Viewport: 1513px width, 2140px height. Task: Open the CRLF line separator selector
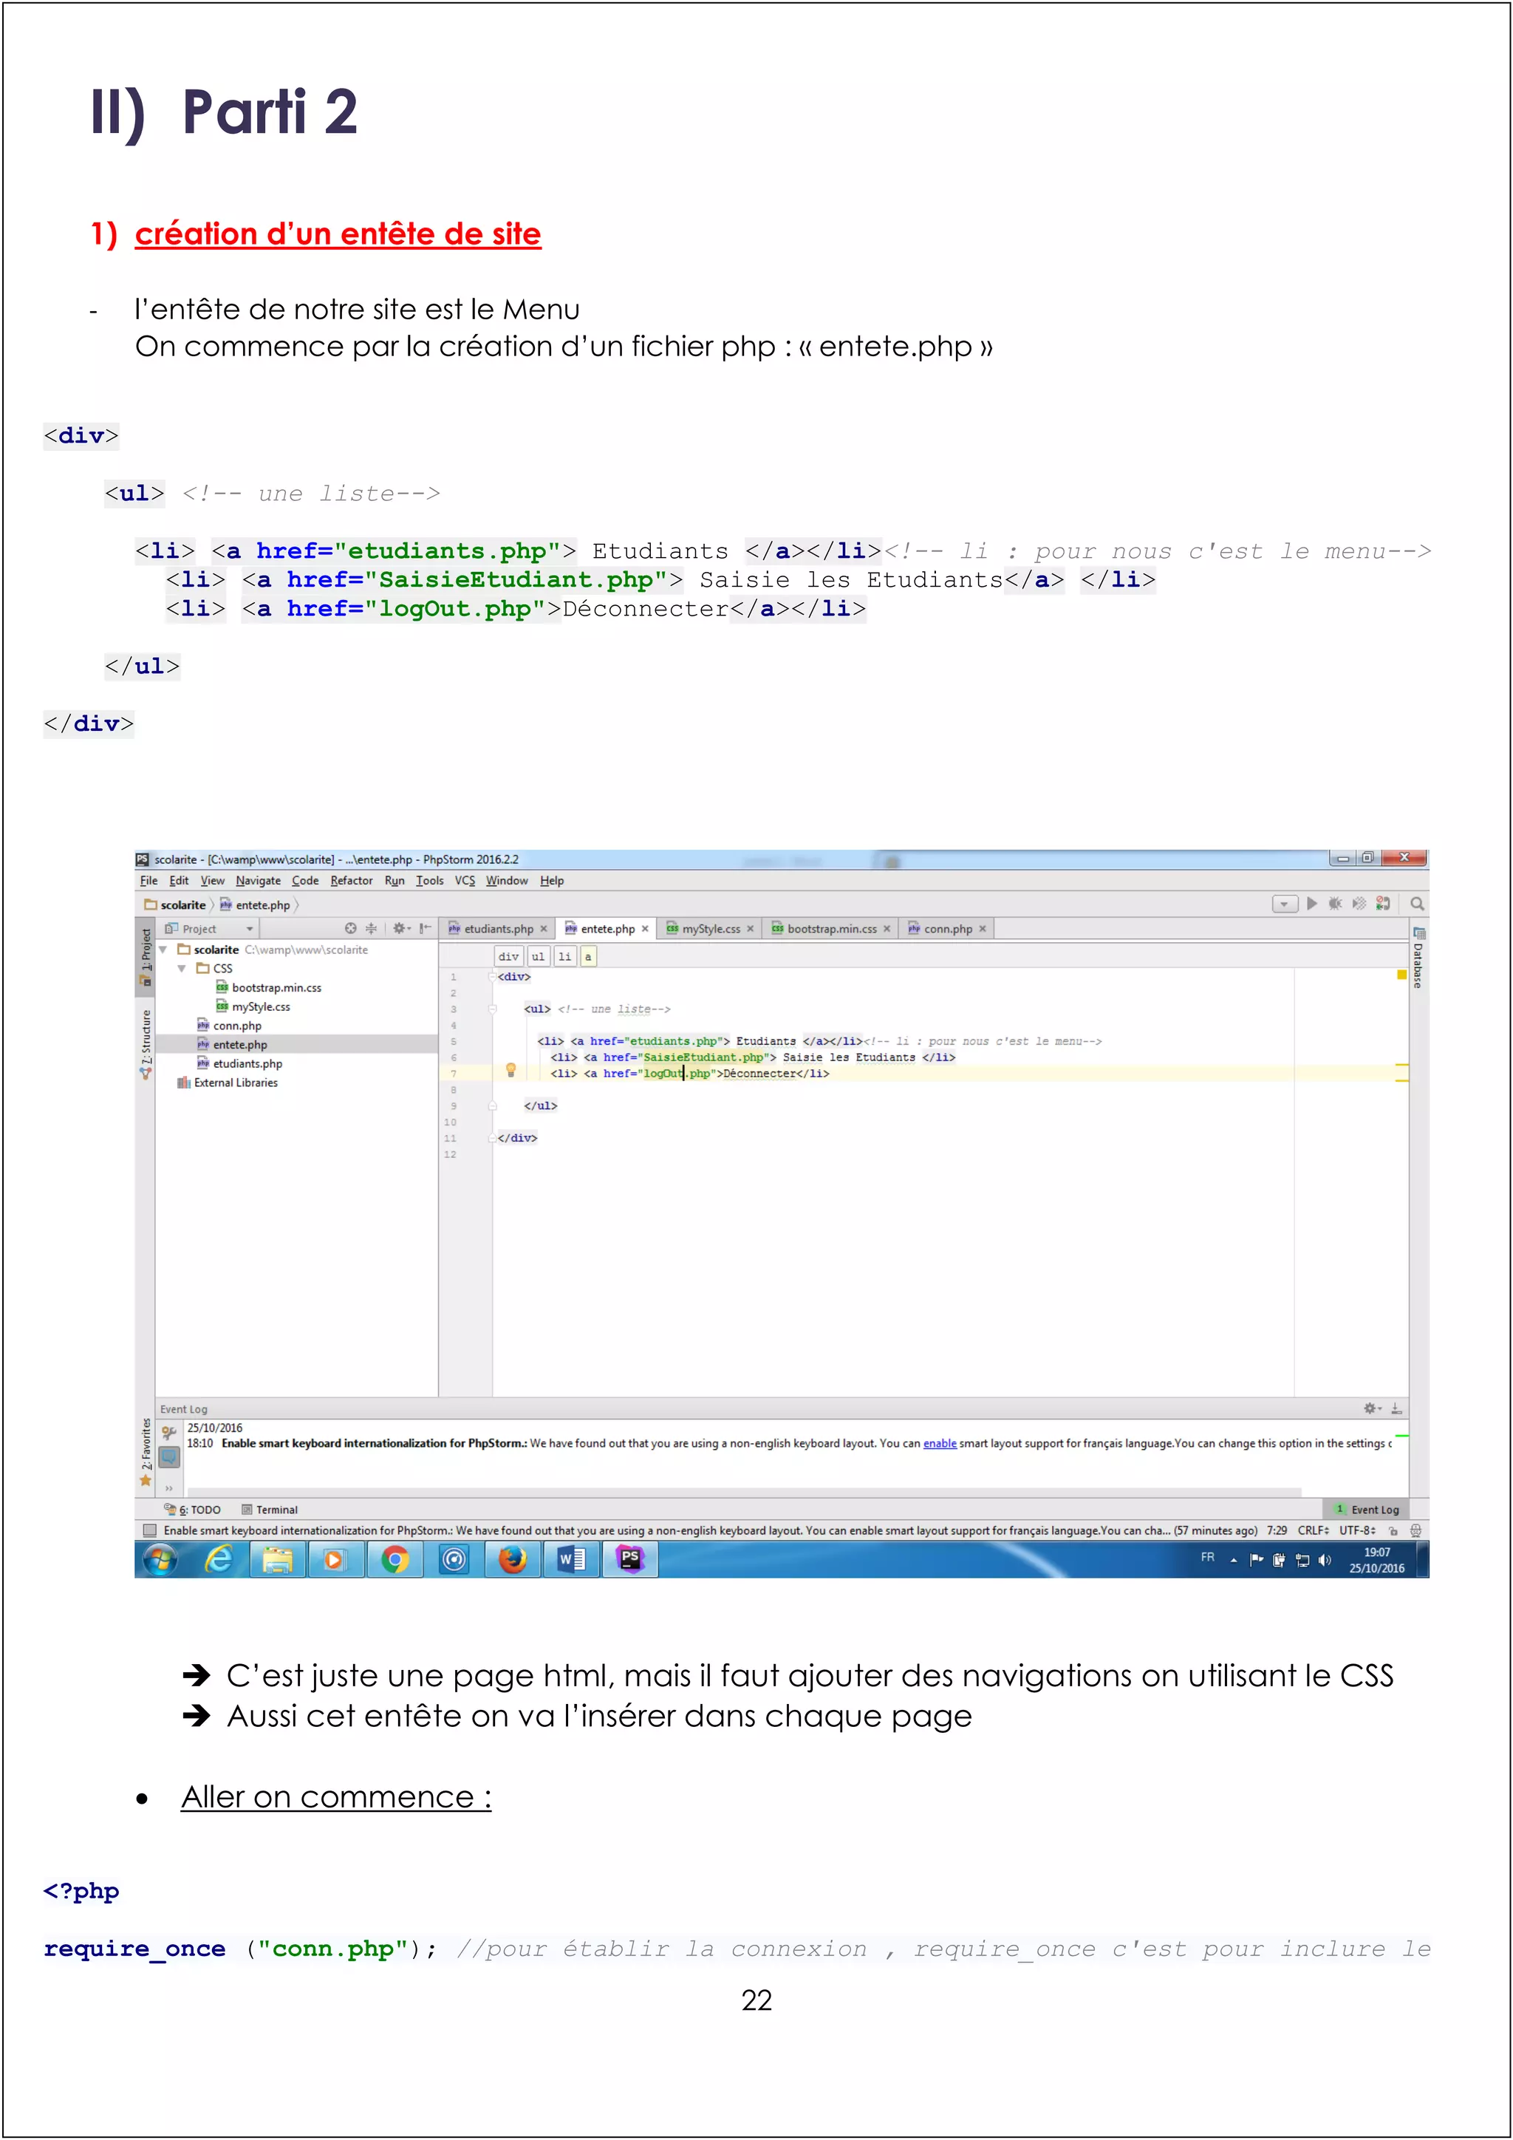tap(1313, 1530)
